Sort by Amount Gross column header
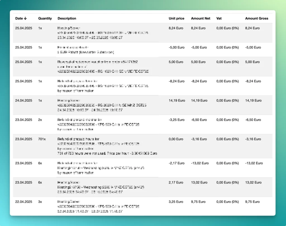This screenshot has height=226, width=286. click(x=256, y=18)
